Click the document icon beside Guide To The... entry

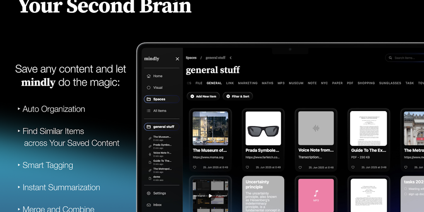click(x=150, y=162)
